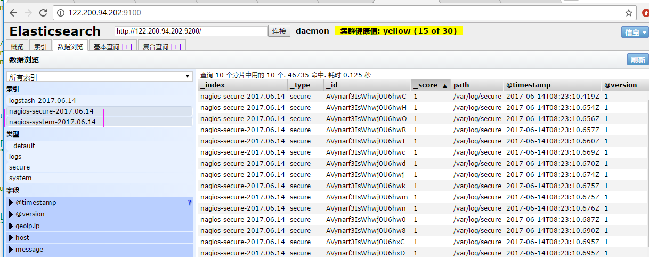Click the browser forward arrow
The width and height of the screenshot is (649, 257).
[x=28, y=12]
